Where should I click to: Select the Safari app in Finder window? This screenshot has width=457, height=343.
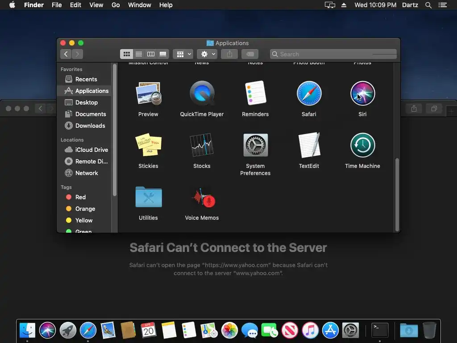click(309, 93)
